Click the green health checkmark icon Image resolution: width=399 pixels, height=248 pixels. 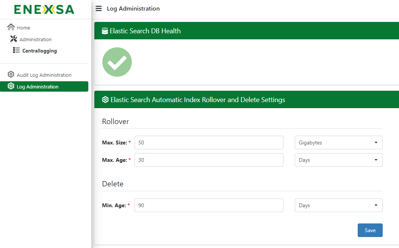click(117, 62)
